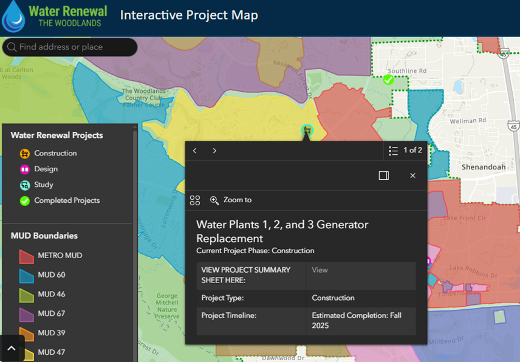Click the green completed project marker near Southline Rd
Image resolution: width=520 pixels, height=362 pixels.
point(389,79)
